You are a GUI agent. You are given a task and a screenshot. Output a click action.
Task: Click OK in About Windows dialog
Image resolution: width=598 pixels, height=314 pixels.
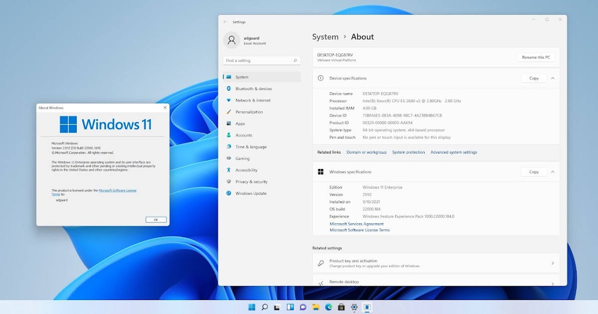pos(156,219)
